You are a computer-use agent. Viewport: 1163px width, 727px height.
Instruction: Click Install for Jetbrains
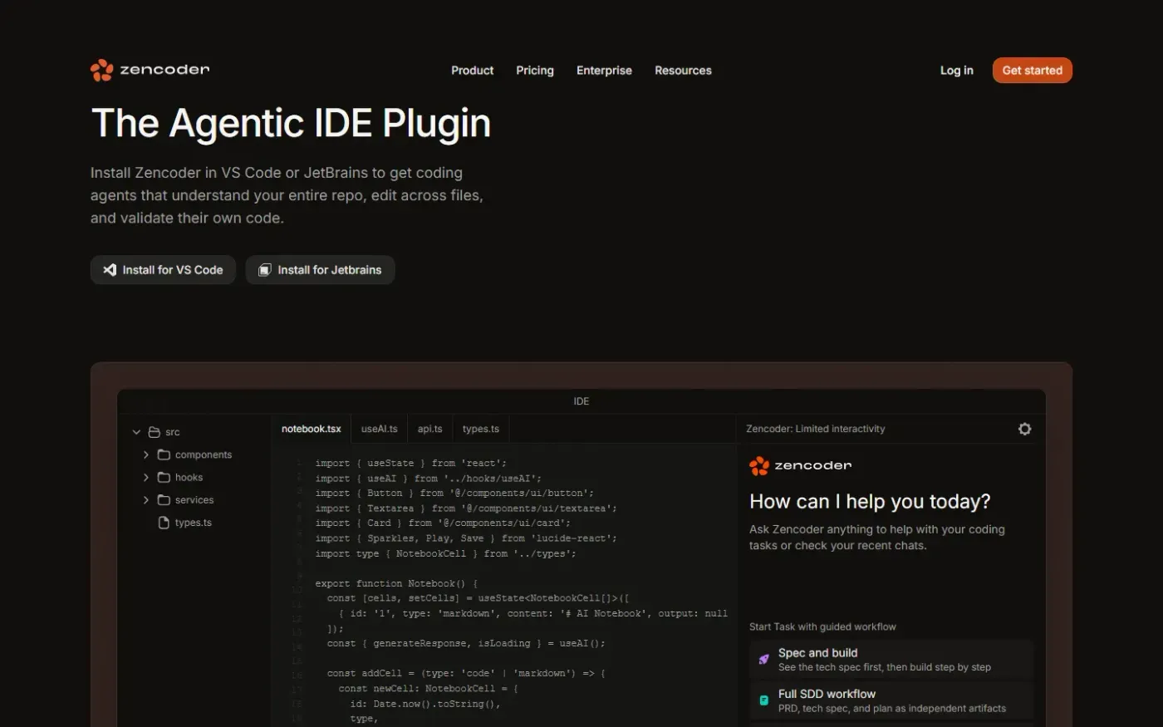(320, 270)
